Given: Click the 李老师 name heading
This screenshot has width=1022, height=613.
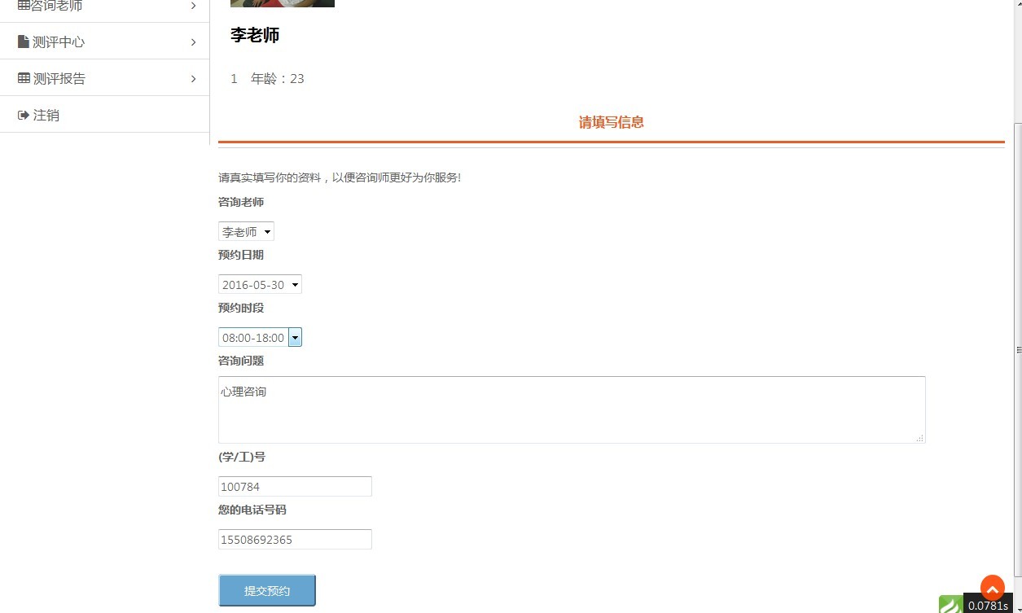Looking at the screenshot, I should (255, 35).
